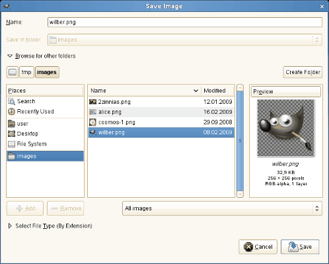329x264 pixels.
Task: Select the wilber.png file name
Action: click(x=112, y=132)
